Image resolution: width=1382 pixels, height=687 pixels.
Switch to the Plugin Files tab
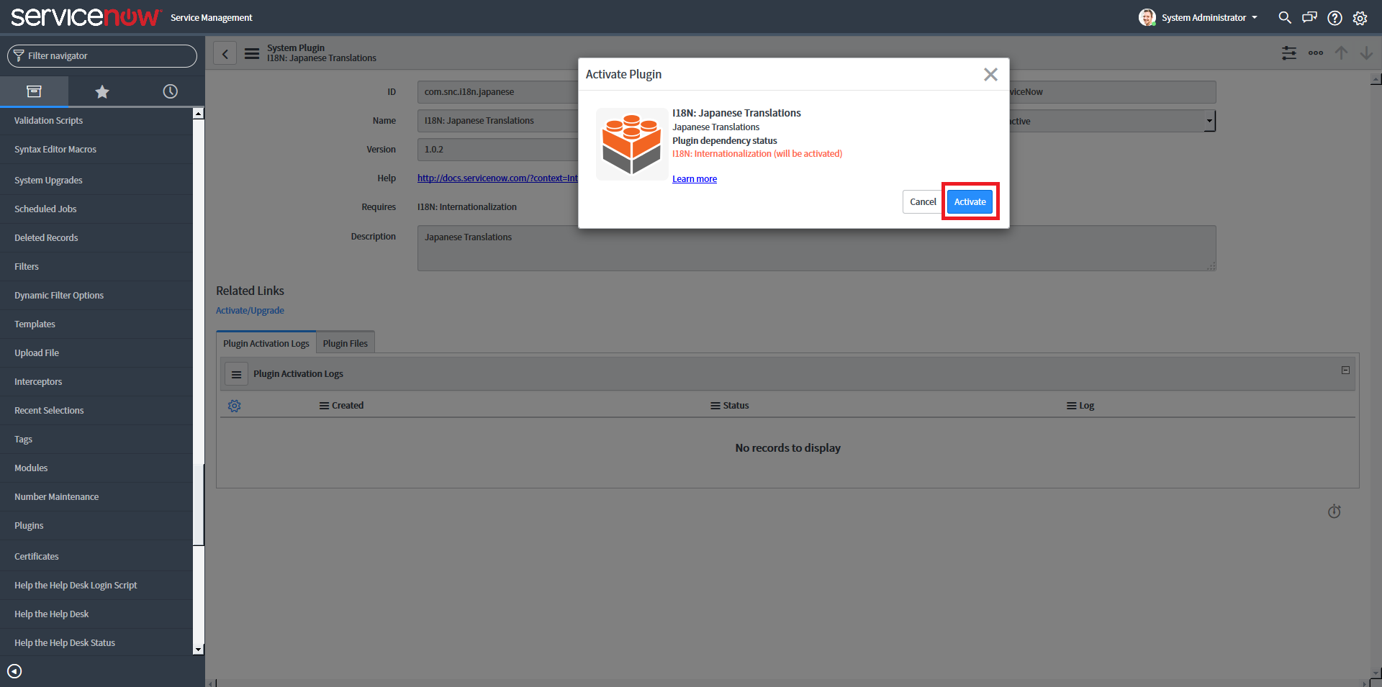point(345,343)
